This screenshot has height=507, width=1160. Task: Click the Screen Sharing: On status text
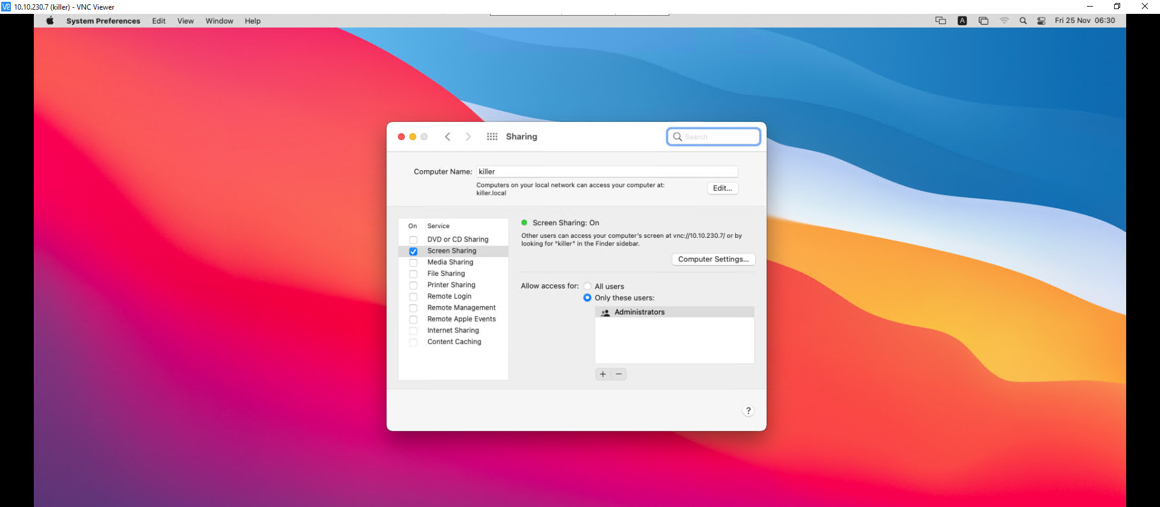pos(565,223)
